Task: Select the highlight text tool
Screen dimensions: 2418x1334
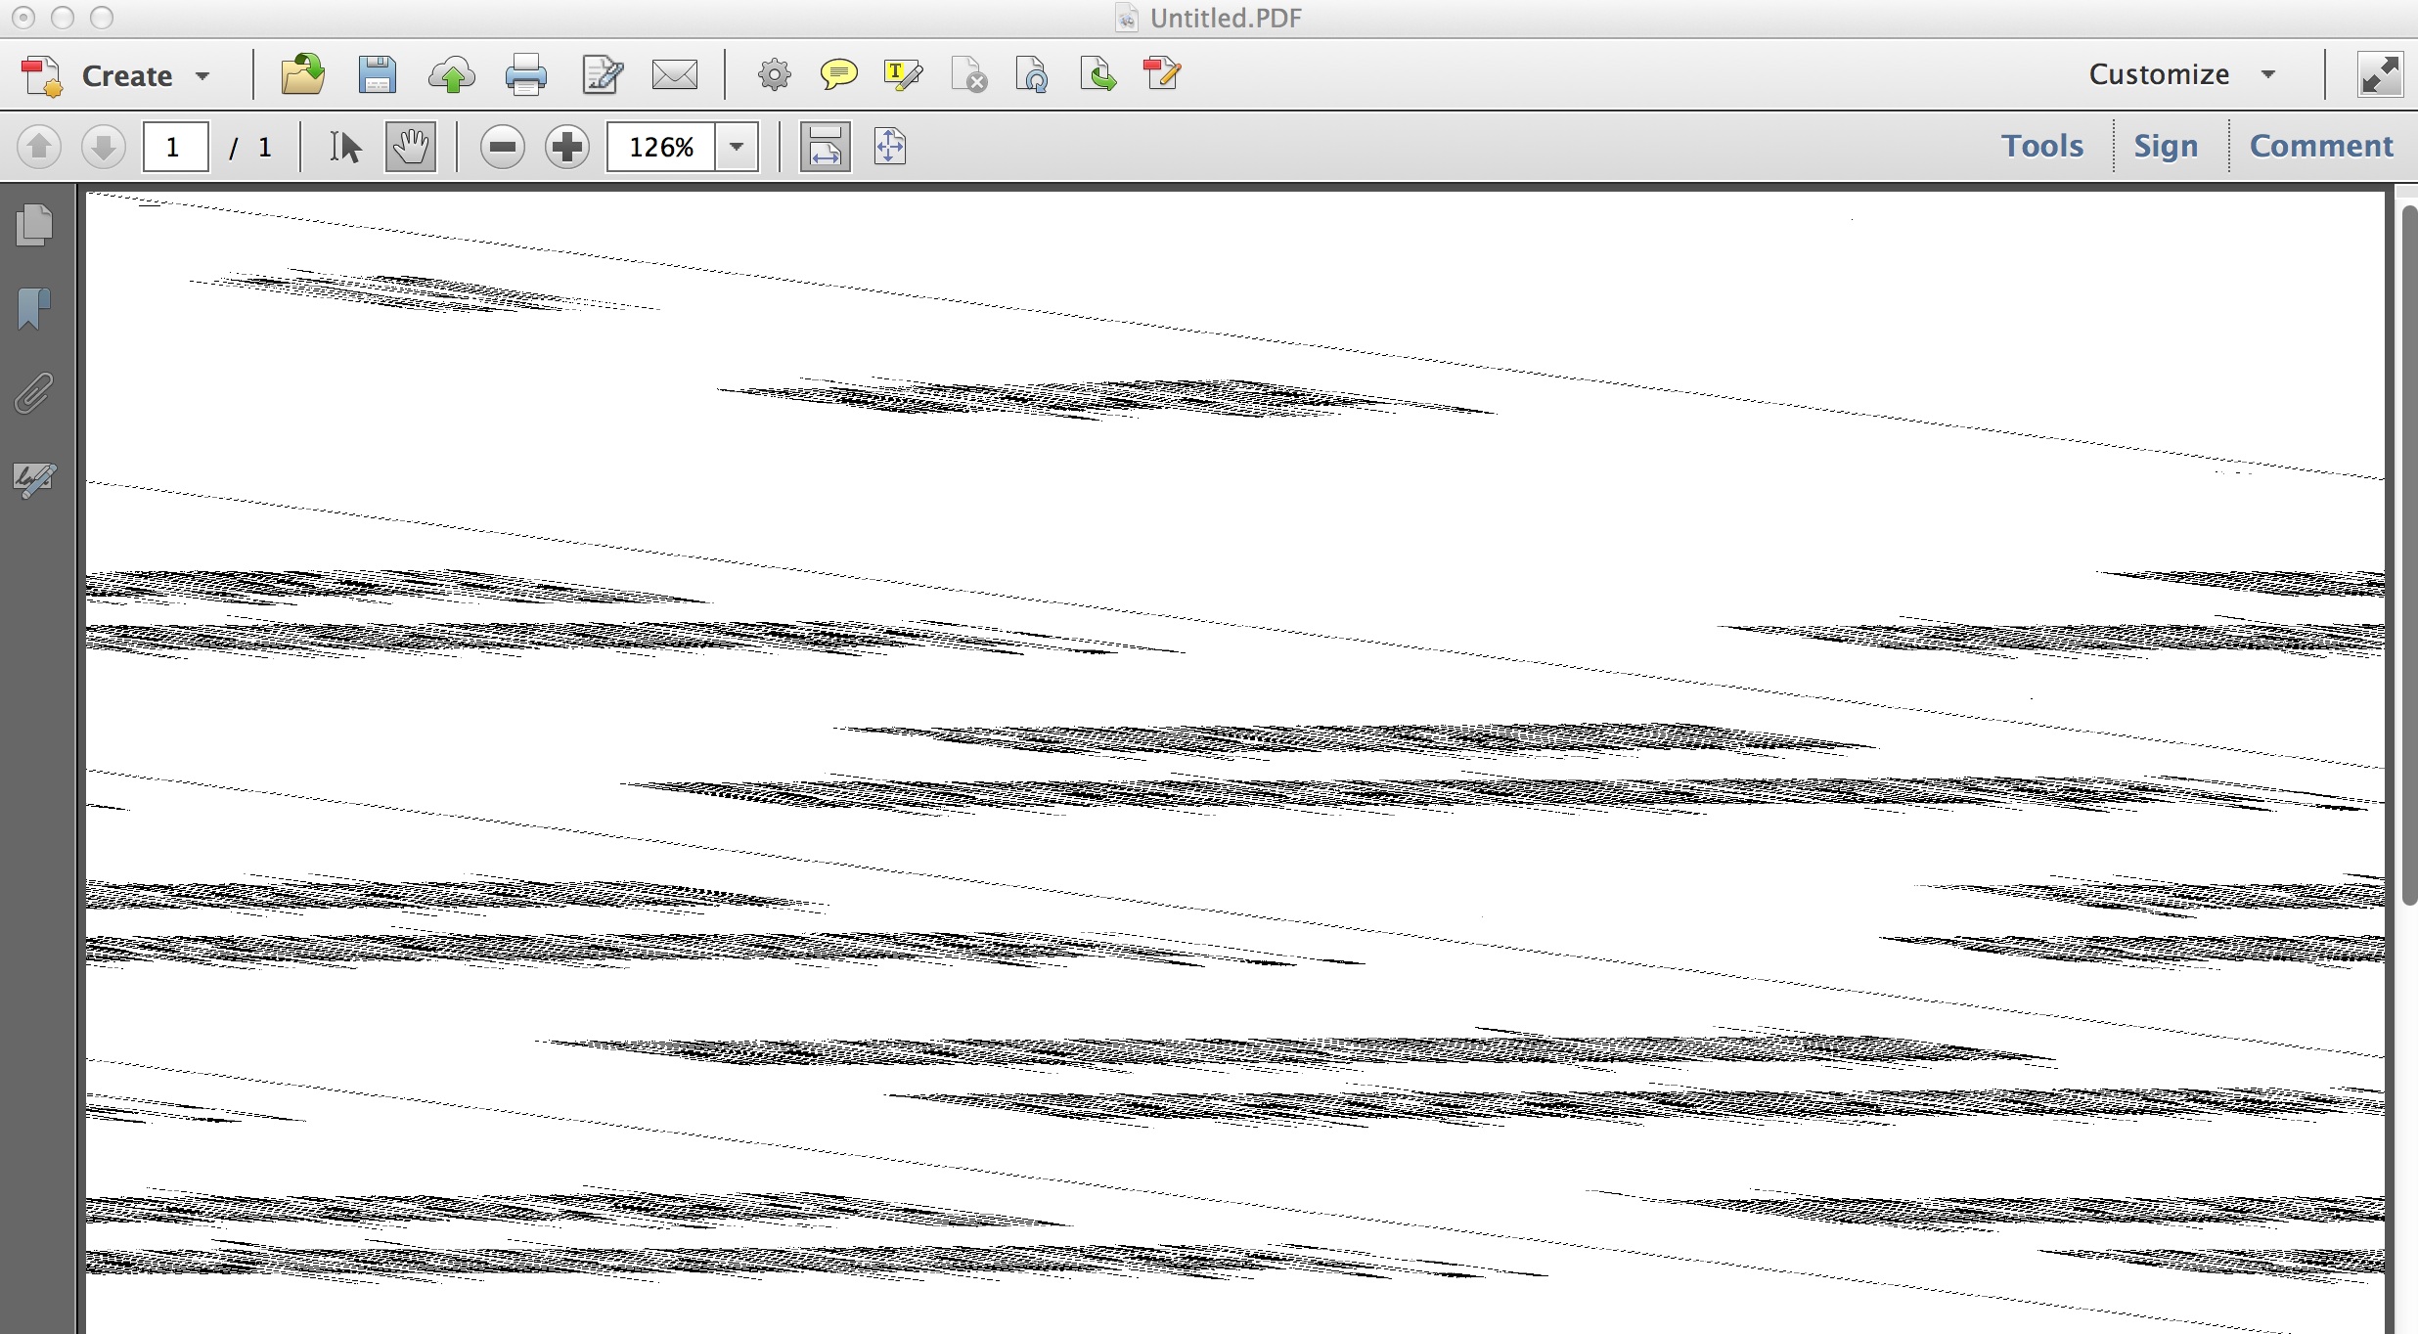Action: 902,74
